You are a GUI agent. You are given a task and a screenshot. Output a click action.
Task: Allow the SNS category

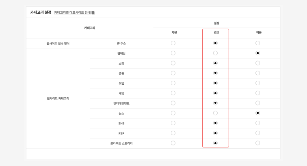coord(257,123)
